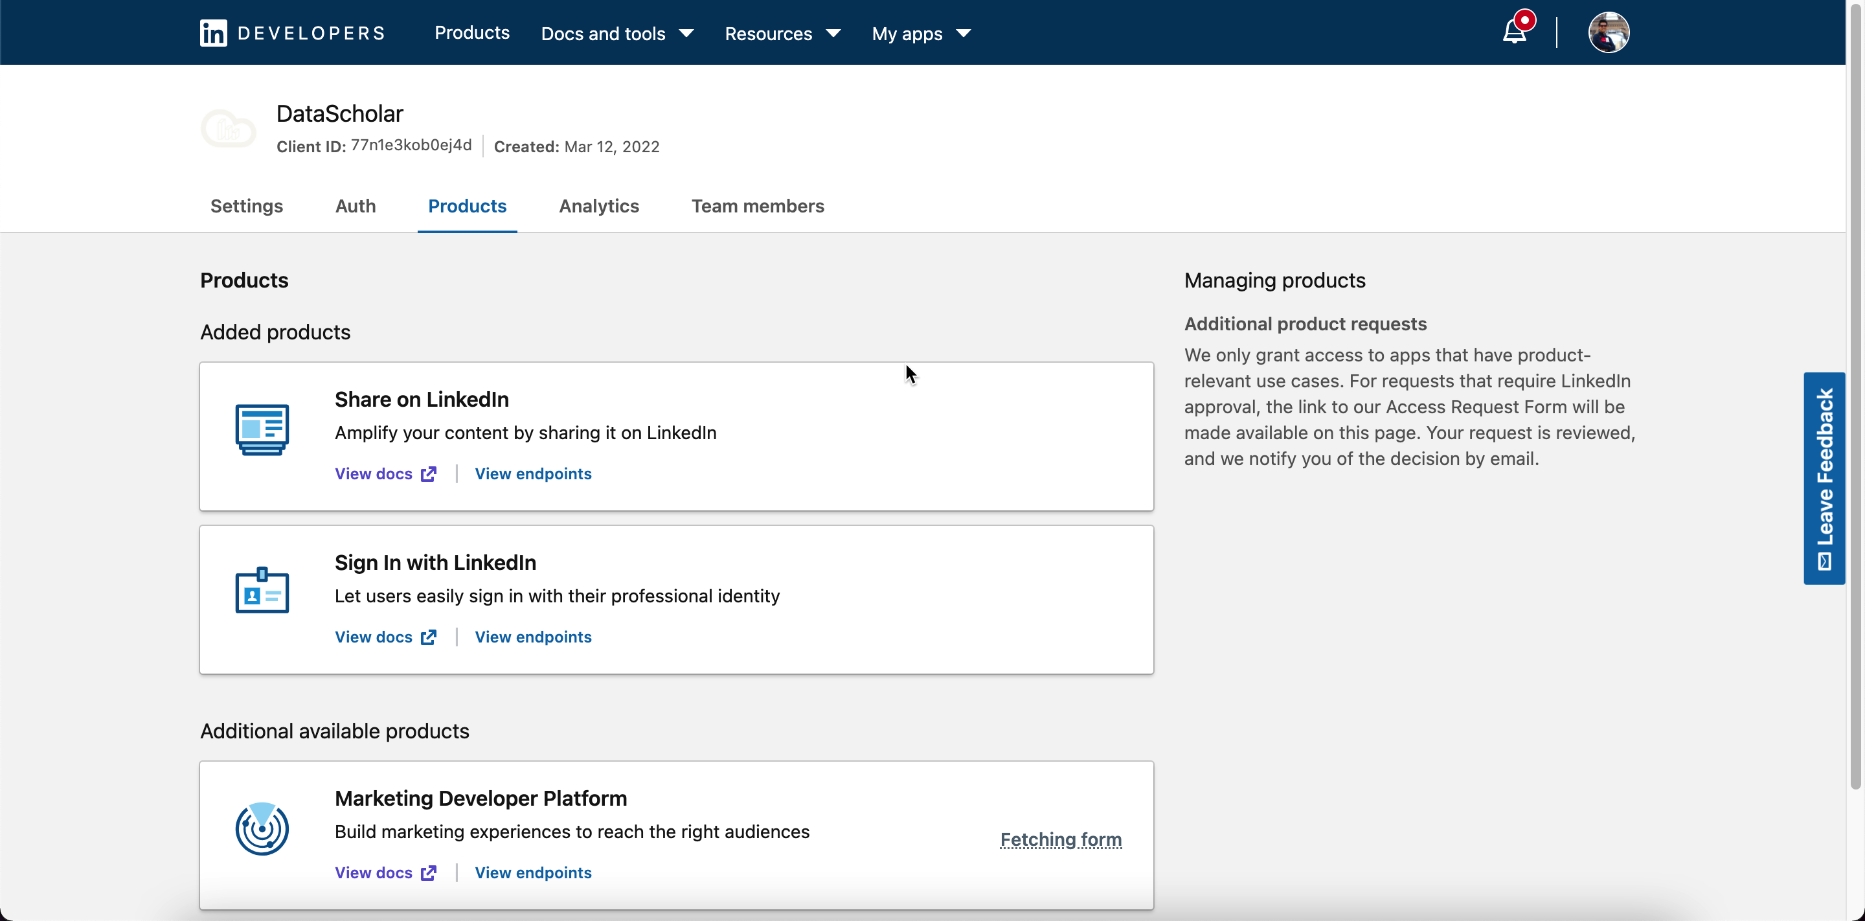Viewport: 1865px width, 921px height.
Task: Expand the Docs and tools dropdown
Action: 617,33
